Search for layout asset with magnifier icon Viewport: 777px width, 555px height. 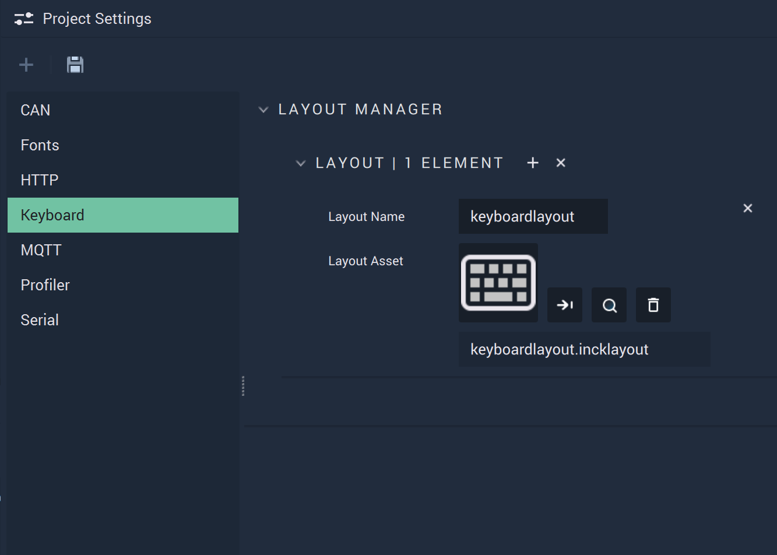[x=609, y=305]
